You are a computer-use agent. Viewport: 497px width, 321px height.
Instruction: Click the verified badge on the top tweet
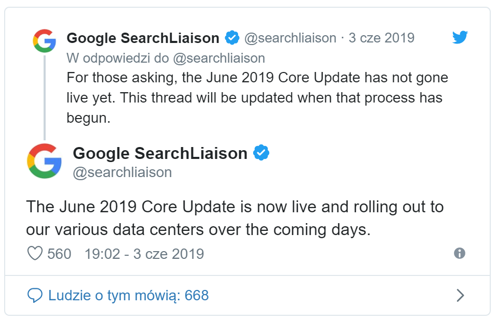click(x=231, y=38)
